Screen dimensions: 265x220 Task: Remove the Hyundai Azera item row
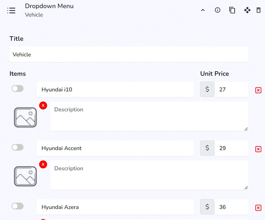pos(258,208)
